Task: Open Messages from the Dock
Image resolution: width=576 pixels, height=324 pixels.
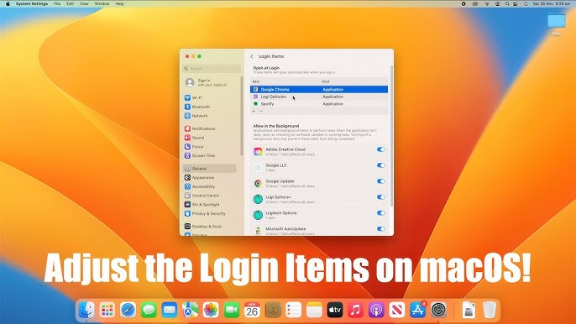Action: click(149, 310)
